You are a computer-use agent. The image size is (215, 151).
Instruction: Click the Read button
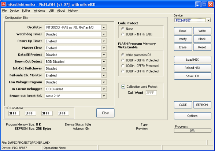pyautogui.click(x=183, y=31)
